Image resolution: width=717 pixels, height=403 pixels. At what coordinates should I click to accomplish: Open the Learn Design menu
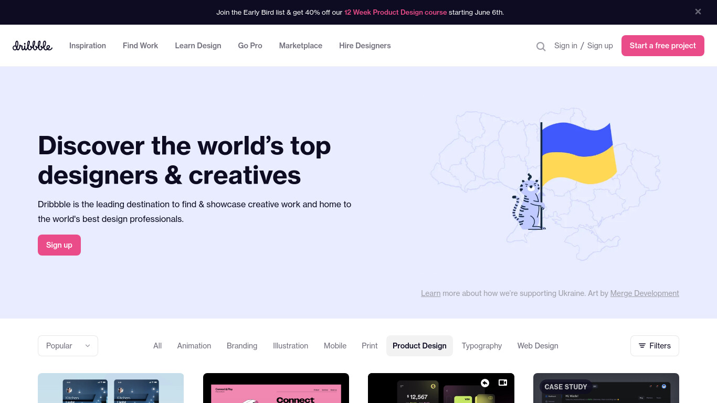[x=198, y=46]
